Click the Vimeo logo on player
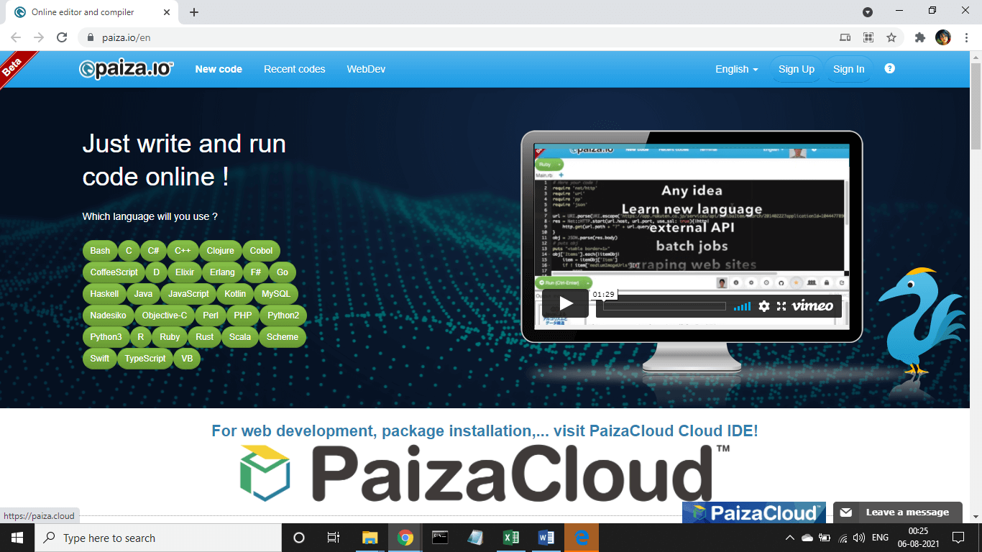Screen dimensions: 982x552 812,306
